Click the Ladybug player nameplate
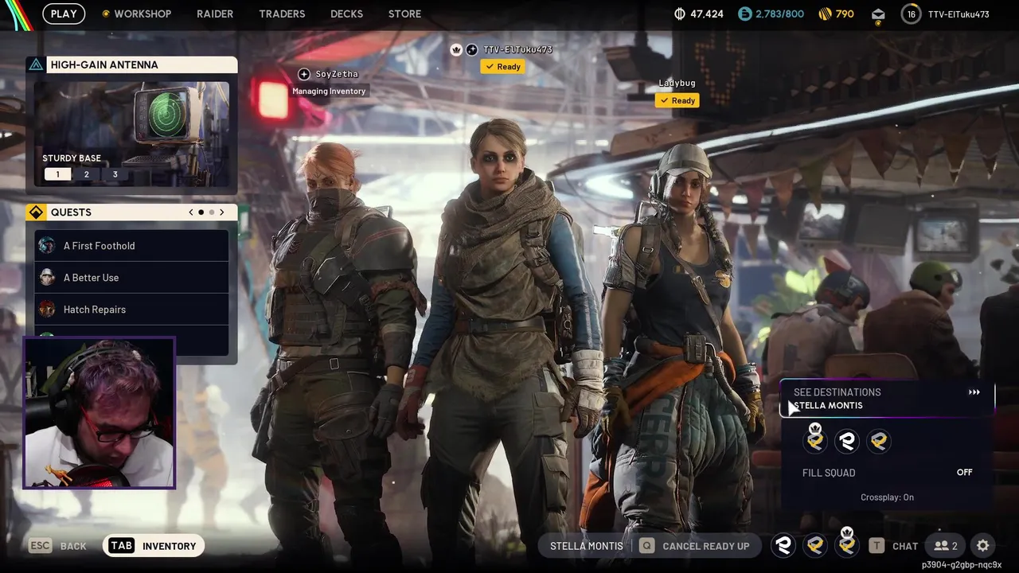1019x573 pixels. click(x=677, y=83)
